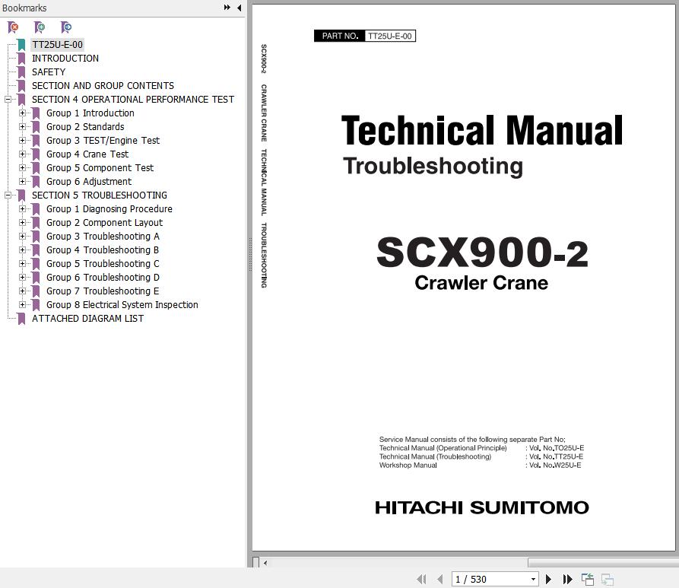This screenshot has width=679, height=588.
Task: Expand Group 3 TEST/Engine Test bookmark
Action: coord(22,141)
